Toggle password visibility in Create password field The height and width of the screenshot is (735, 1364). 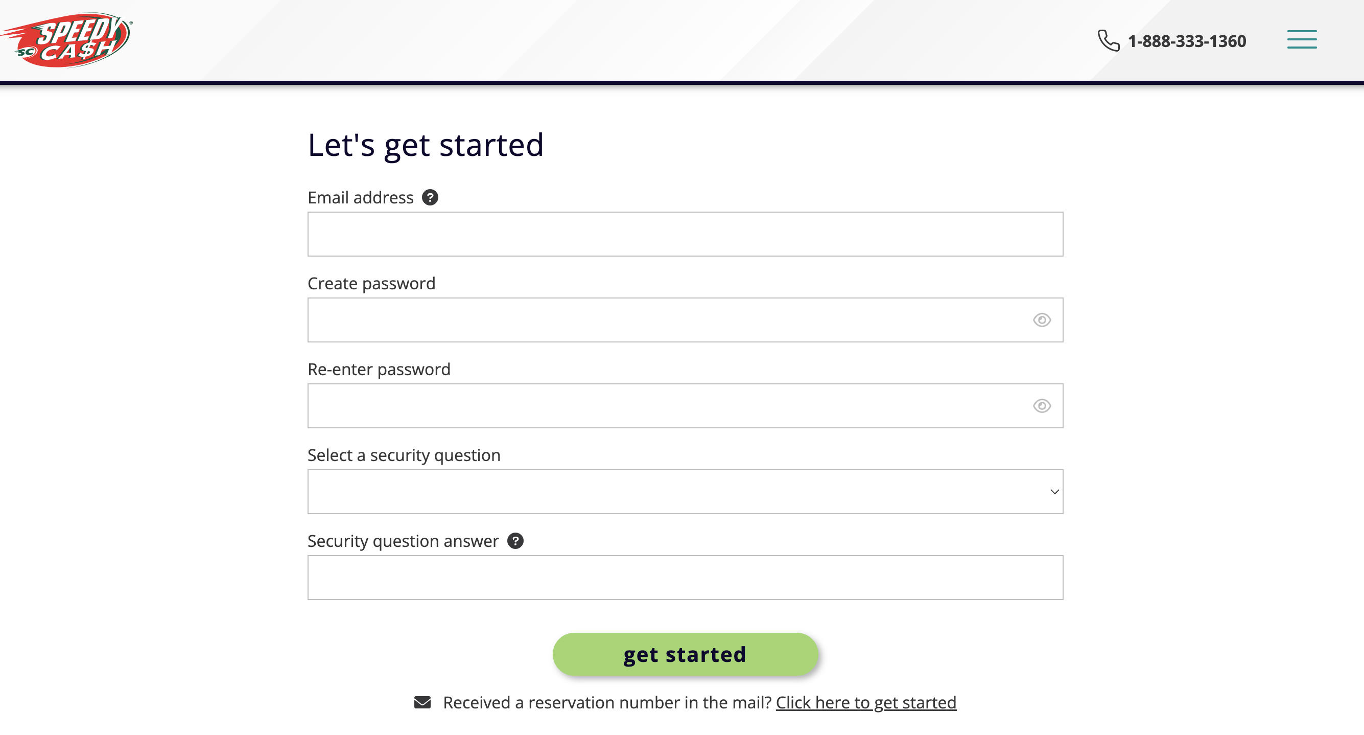(1042, 319)
